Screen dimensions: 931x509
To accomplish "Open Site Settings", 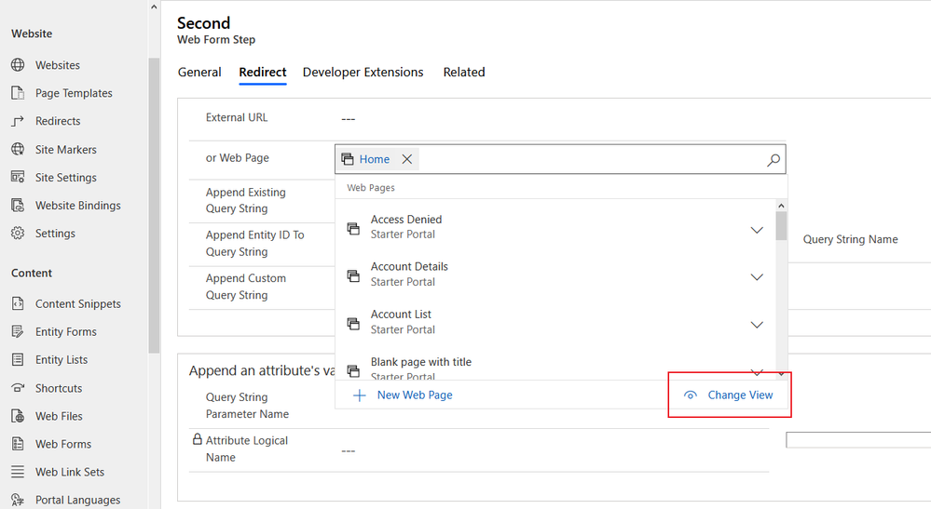I will [65, 177].
